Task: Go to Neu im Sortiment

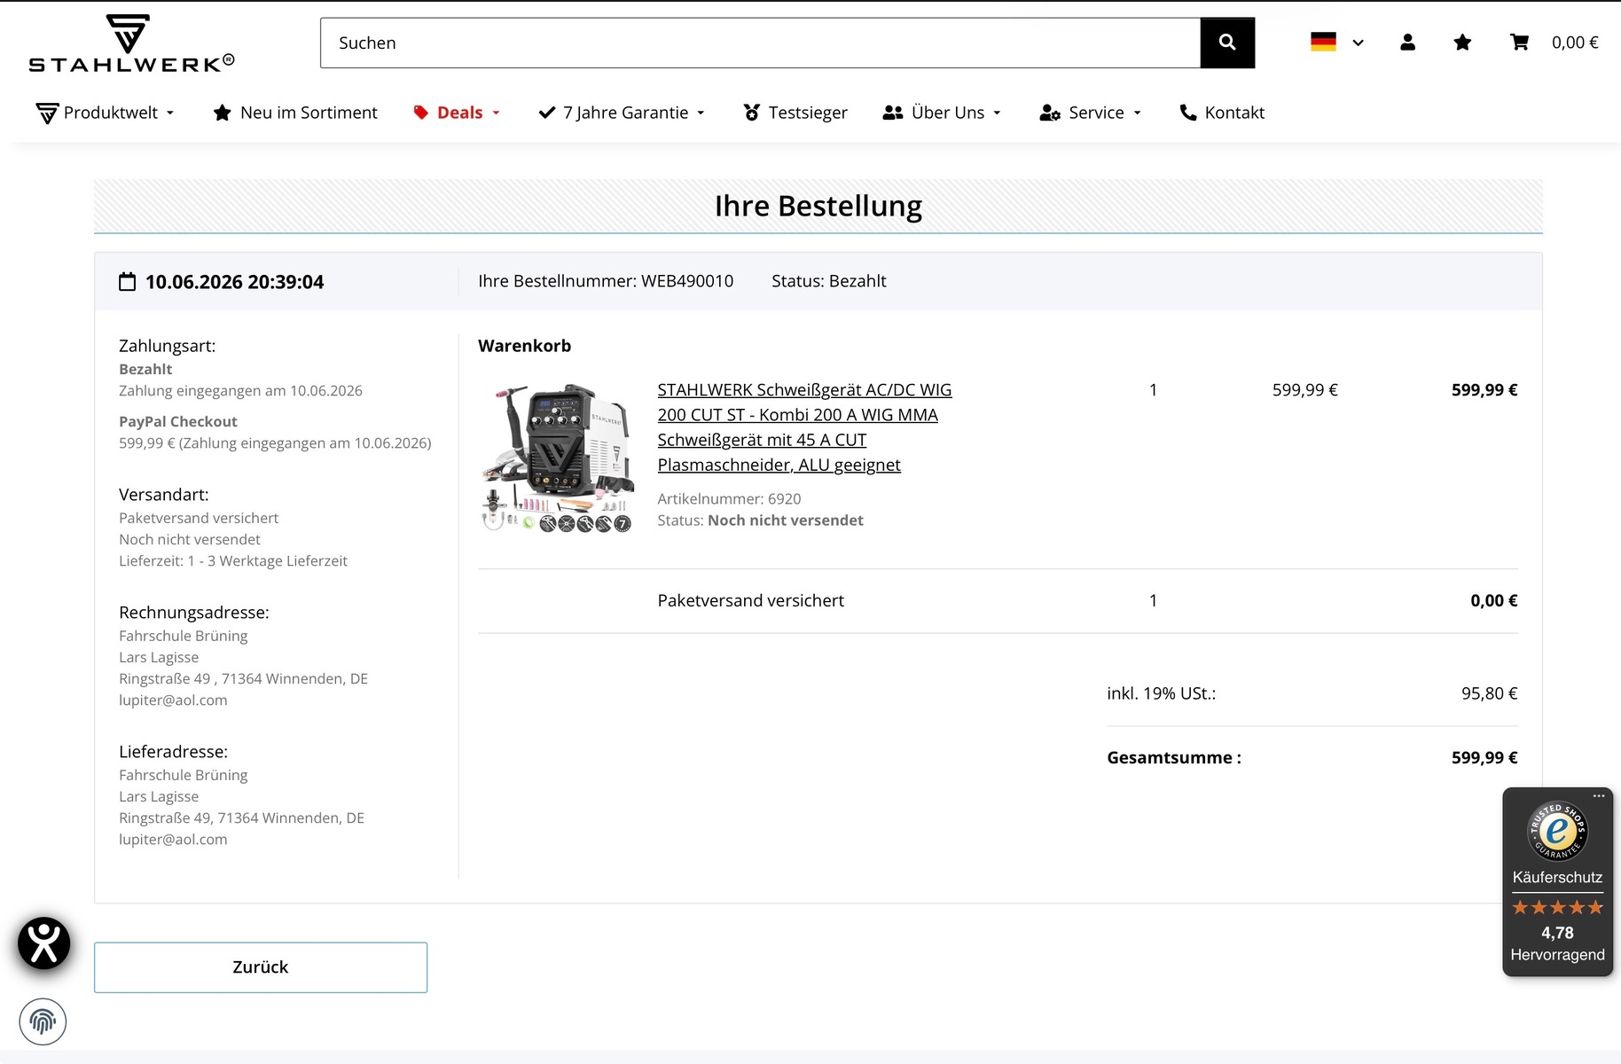Action: [x=295, y=113]
